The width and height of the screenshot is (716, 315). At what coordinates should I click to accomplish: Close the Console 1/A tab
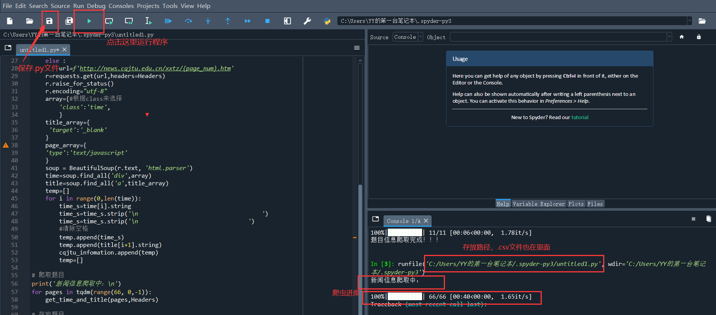(x=426, y=221)
